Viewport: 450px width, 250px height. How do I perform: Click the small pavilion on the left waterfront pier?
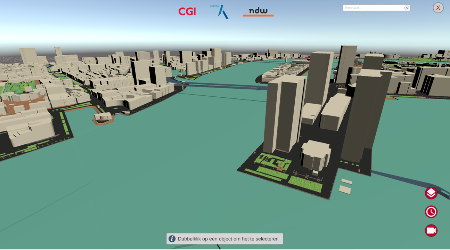[103, 117]
